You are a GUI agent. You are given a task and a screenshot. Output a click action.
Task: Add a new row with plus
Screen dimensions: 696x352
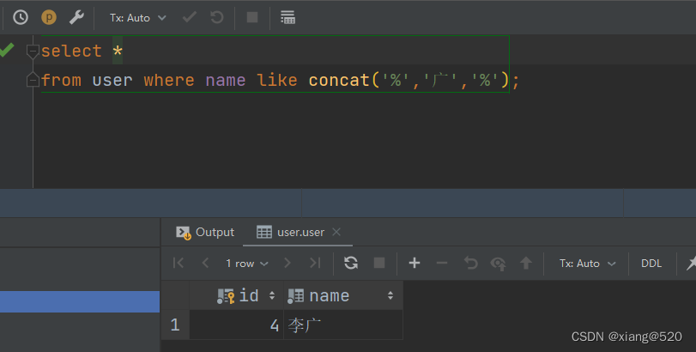tap(415, 263)
